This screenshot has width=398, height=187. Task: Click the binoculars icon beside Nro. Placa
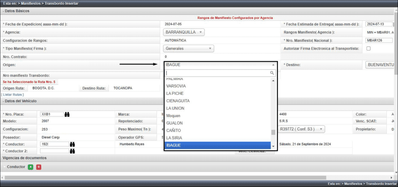(67, 114)
